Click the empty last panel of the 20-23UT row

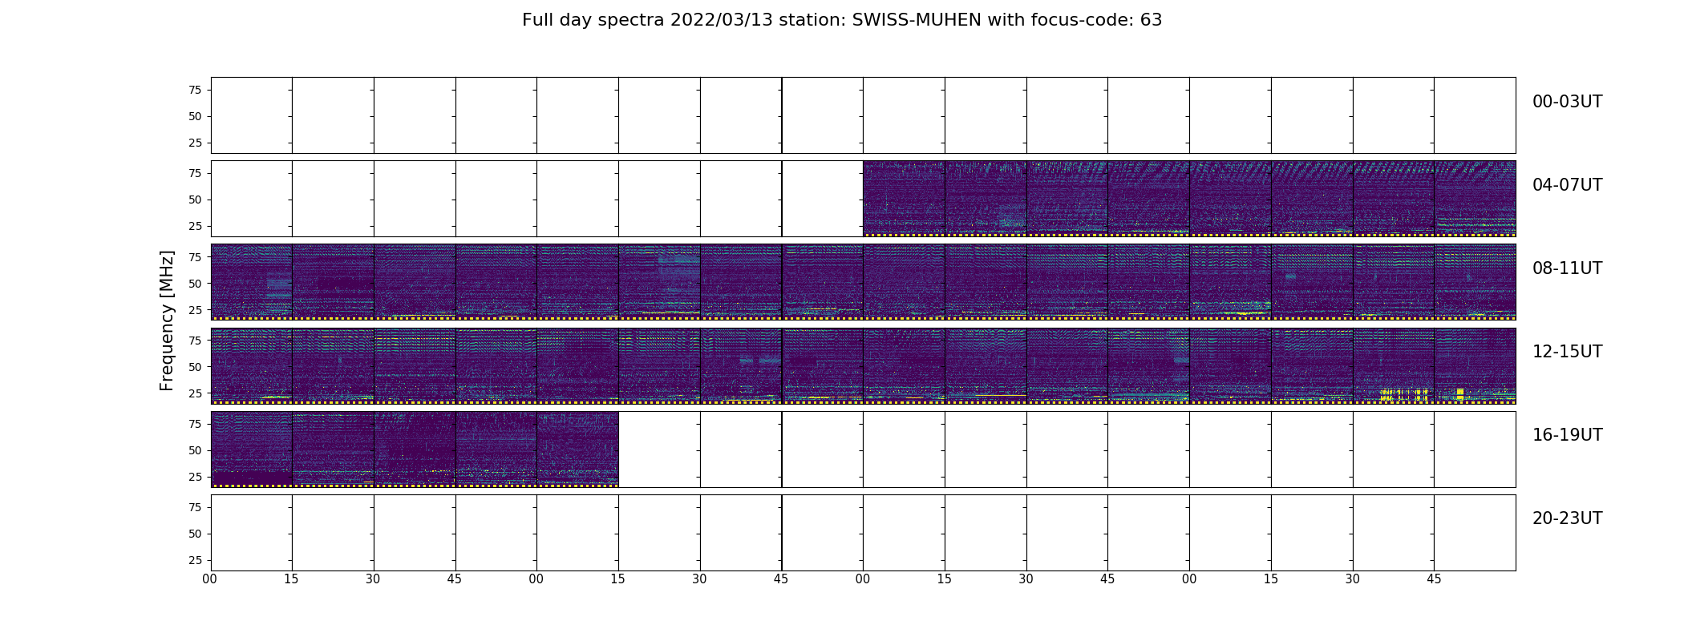(1475, 532)
